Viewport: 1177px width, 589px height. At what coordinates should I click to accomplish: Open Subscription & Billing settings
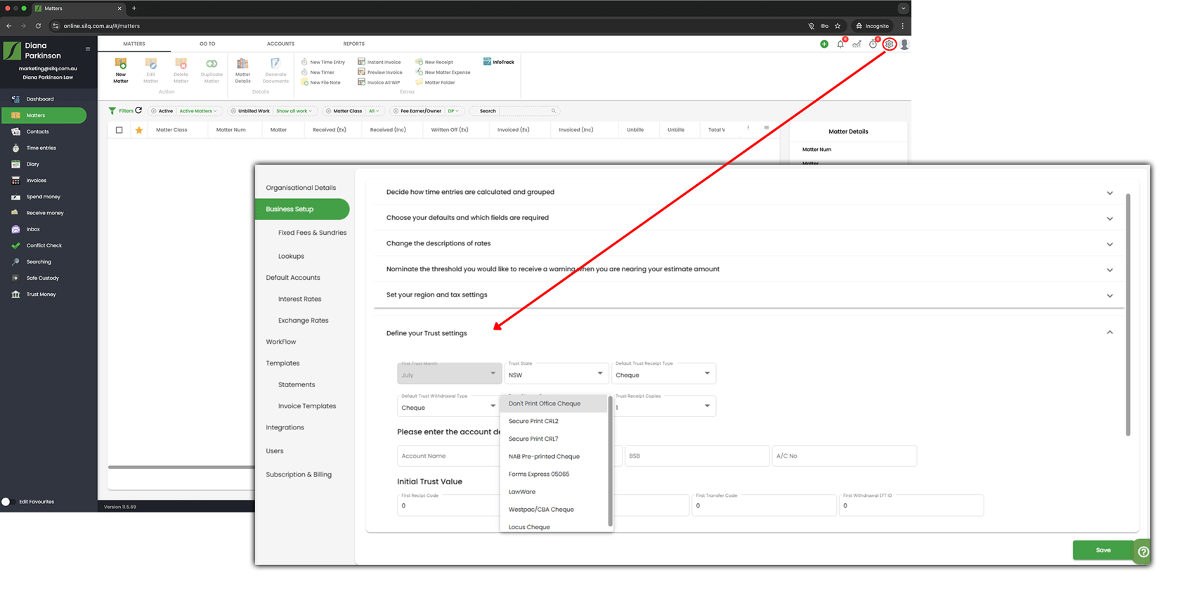click(x=299, y=474)
